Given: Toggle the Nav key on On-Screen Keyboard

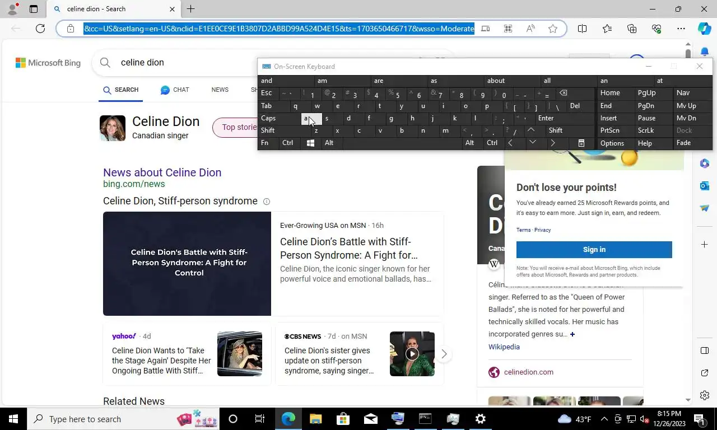Looking at the screenshot, I should [692, 93].
